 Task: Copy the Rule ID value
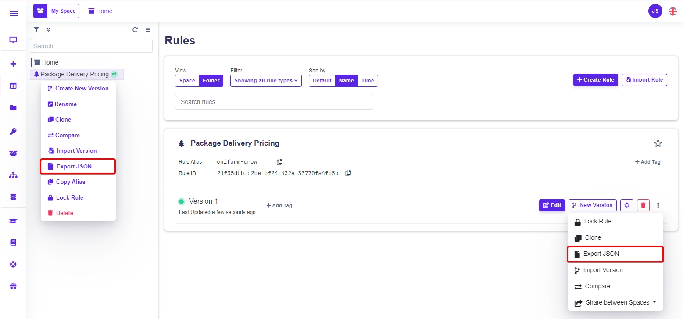348,173
